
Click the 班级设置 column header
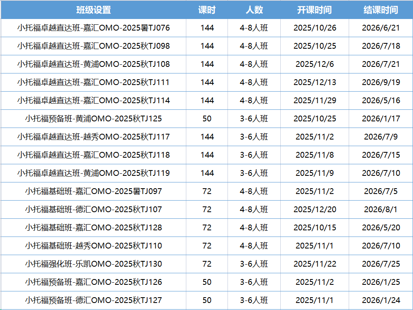click(94, 10)
